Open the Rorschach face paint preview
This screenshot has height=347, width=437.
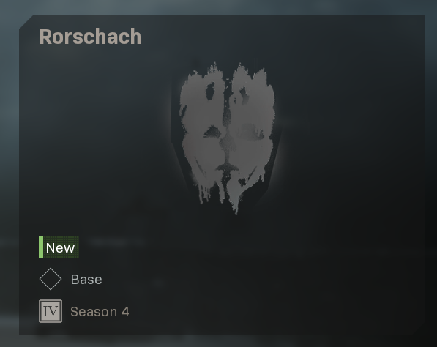[x=227, y=138]
